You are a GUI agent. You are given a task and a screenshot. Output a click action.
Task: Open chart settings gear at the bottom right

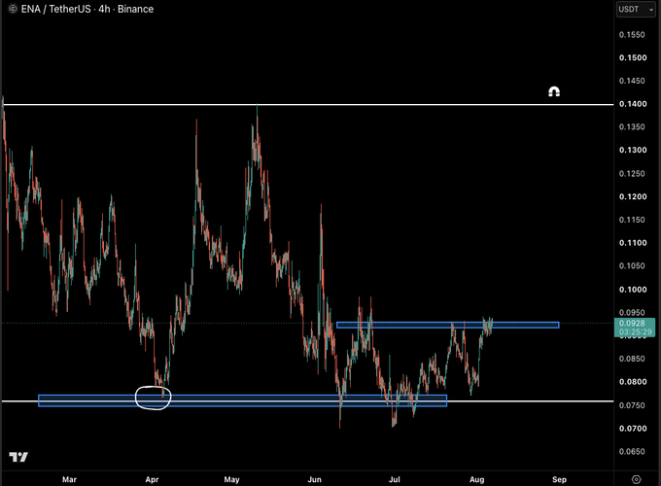click(x=636, y=479)
